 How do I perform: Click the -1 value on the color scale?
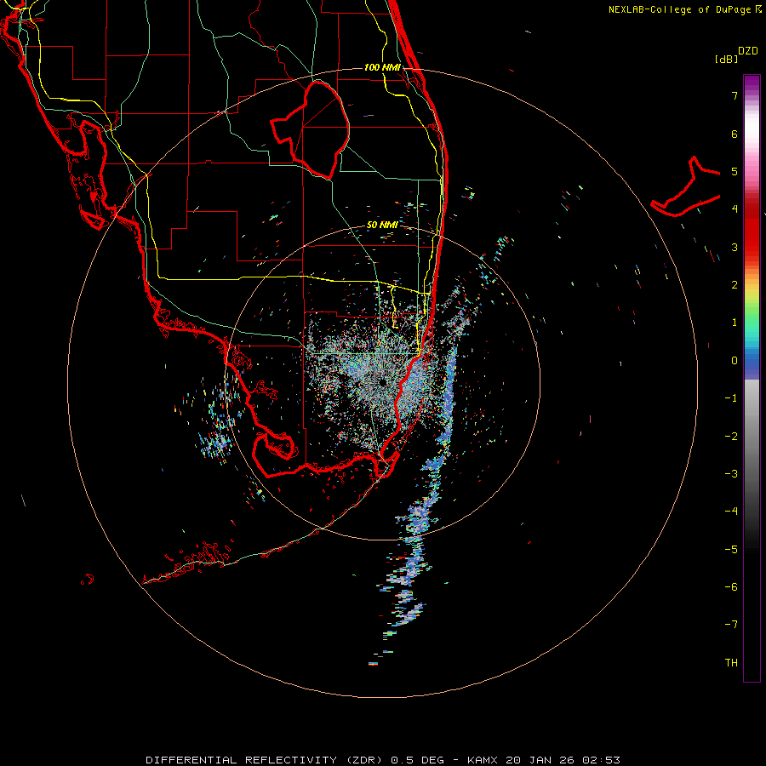coord(731,398)
